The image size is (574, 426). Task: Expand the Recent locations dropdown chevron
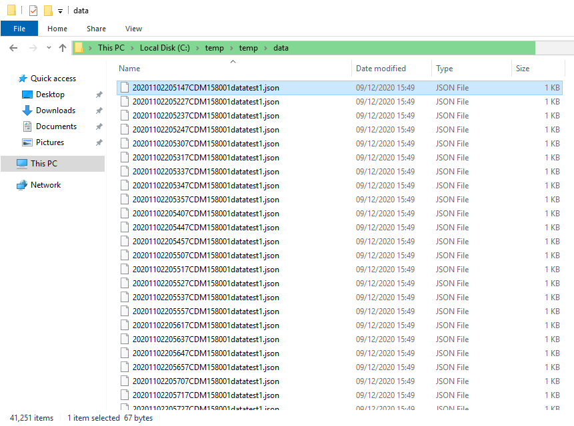49,48
